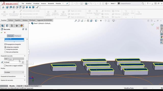Open Studio di movimento 1 tab
Screen dimensions: 163x91
click(x=32, y=86)
